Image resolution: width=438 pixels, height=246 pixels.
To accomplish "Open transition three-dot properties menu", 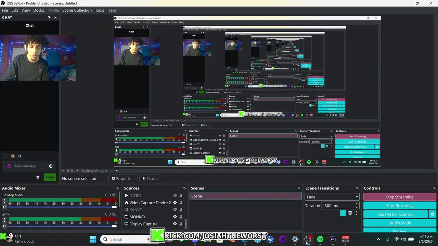I will click(x=357, y=213).
